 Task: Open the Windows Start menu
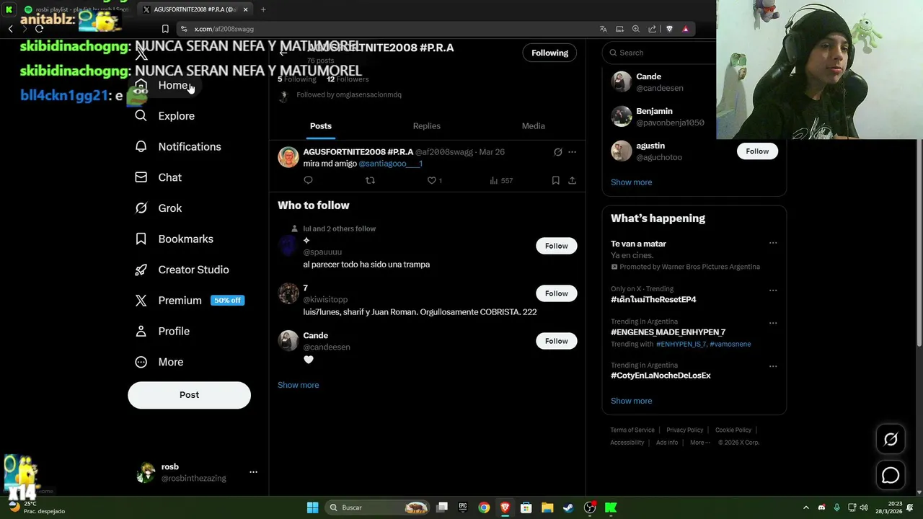pyautogui.click(x=312, y=507)
